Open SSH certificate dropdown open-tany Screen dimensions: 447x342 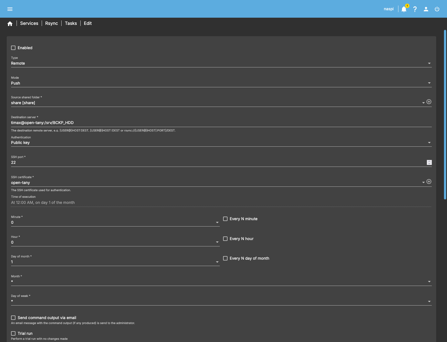(x=218, y=183)
